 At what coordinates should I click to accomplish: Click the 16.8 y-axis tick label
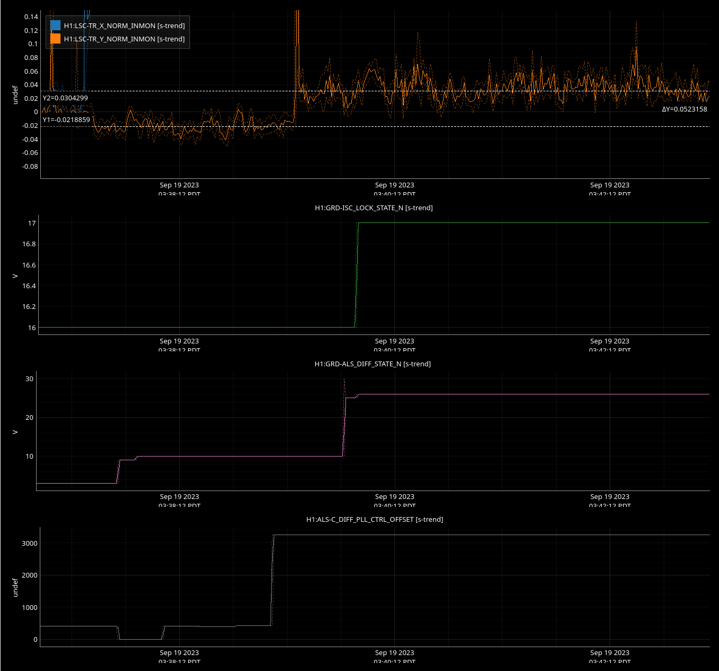click(x=29, y=244)
